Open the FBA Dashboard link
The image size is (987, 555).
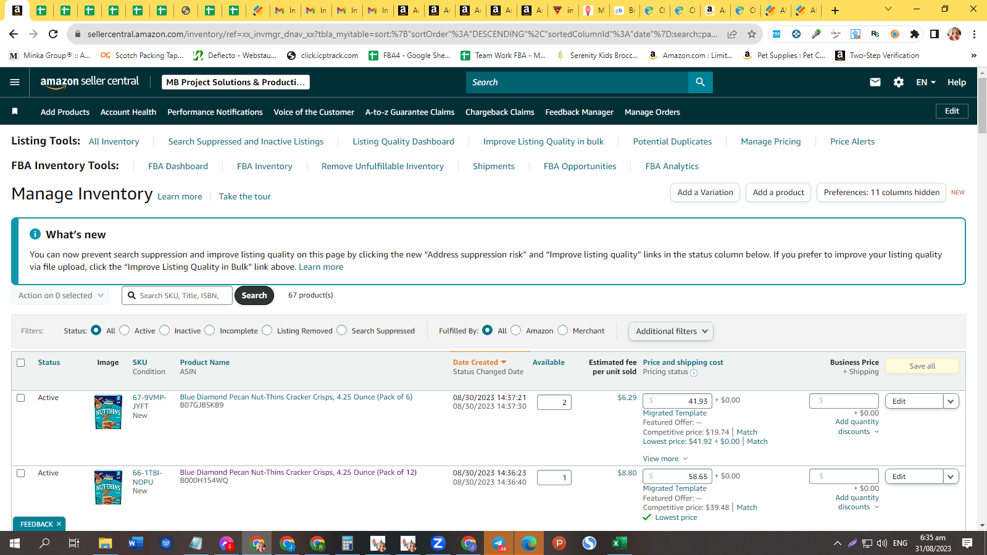click(178, 166)
